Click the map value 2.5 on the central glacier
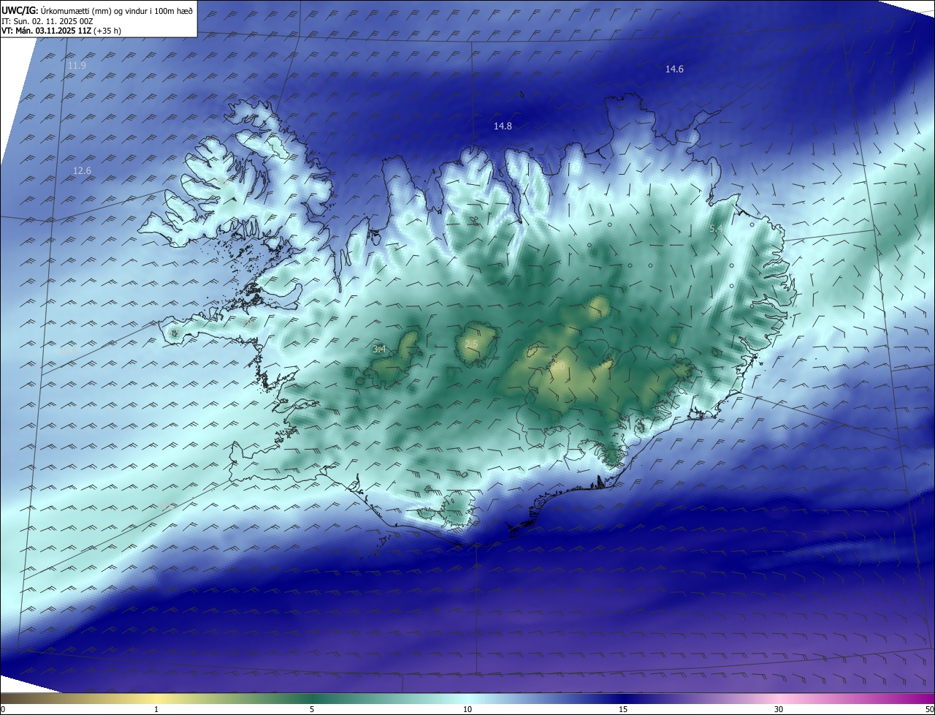This screenshot has height=715, width=935. (x=471, y=344)
